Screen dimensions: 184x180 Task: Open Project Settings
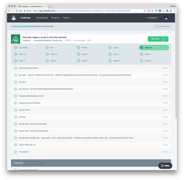click(x=162, y=27)
